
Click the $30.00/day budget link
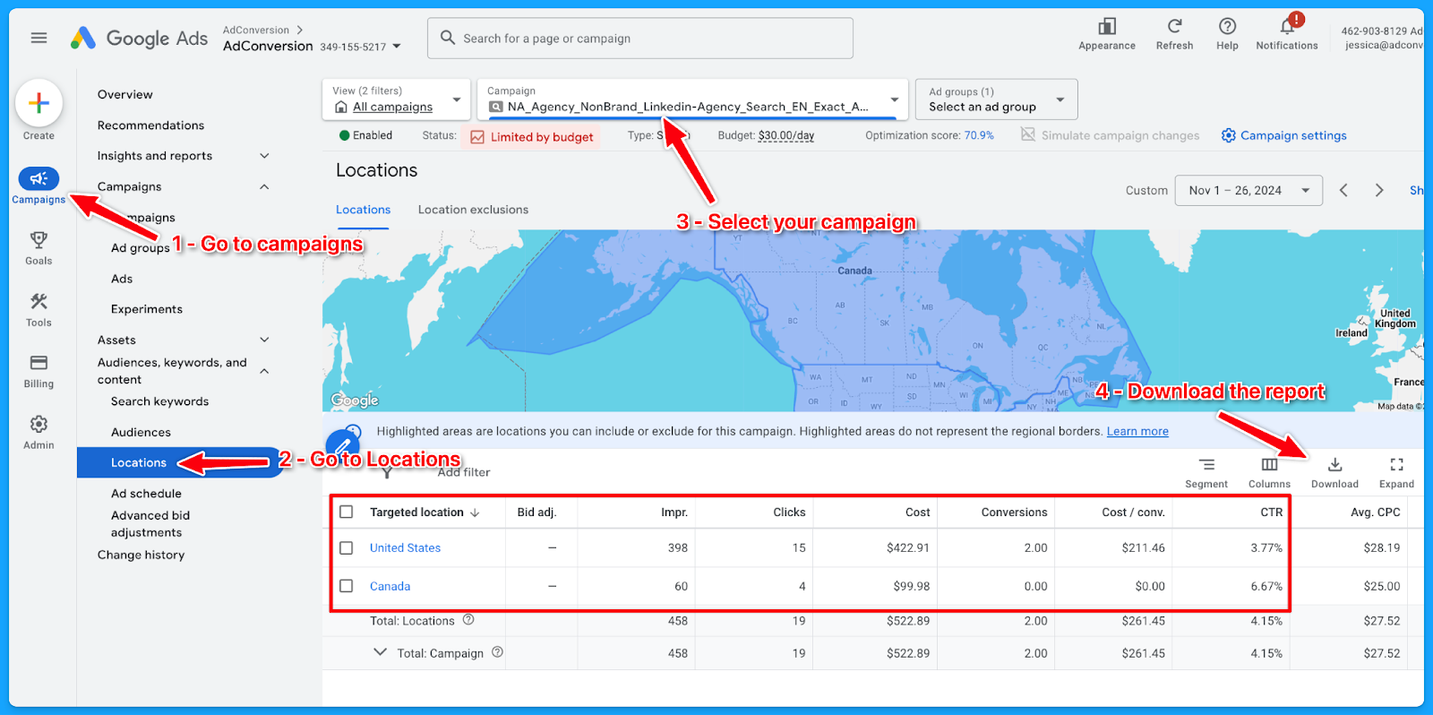(x=786, y=136)
